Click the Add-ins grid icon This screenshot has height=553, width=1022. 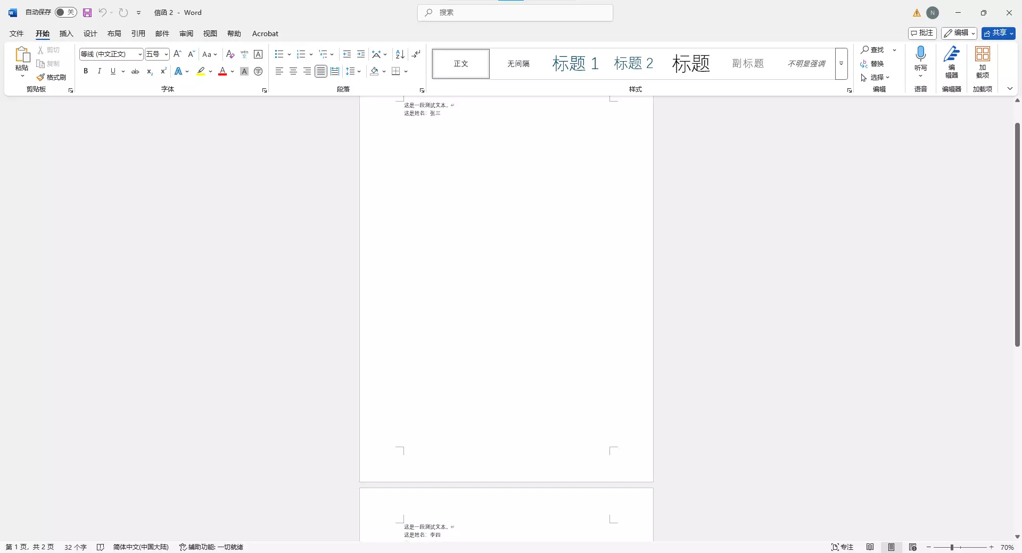pyautogui.click(x=982, y=54)
